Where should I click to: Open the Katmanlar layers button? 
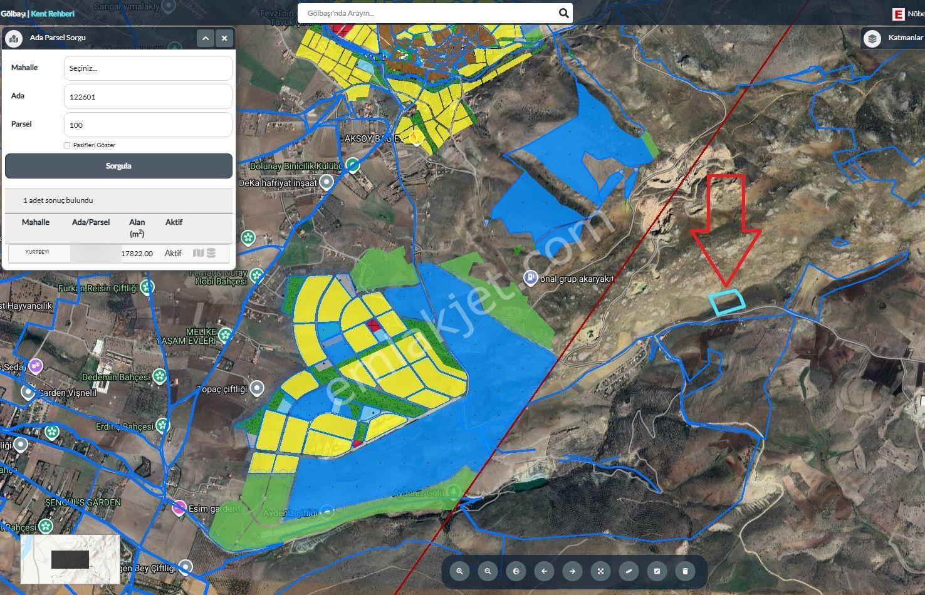coord(893,38)
